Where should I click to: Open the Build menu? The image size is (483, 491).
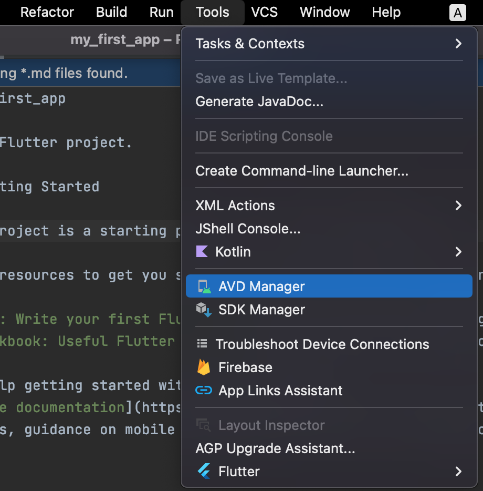point(112,12)
